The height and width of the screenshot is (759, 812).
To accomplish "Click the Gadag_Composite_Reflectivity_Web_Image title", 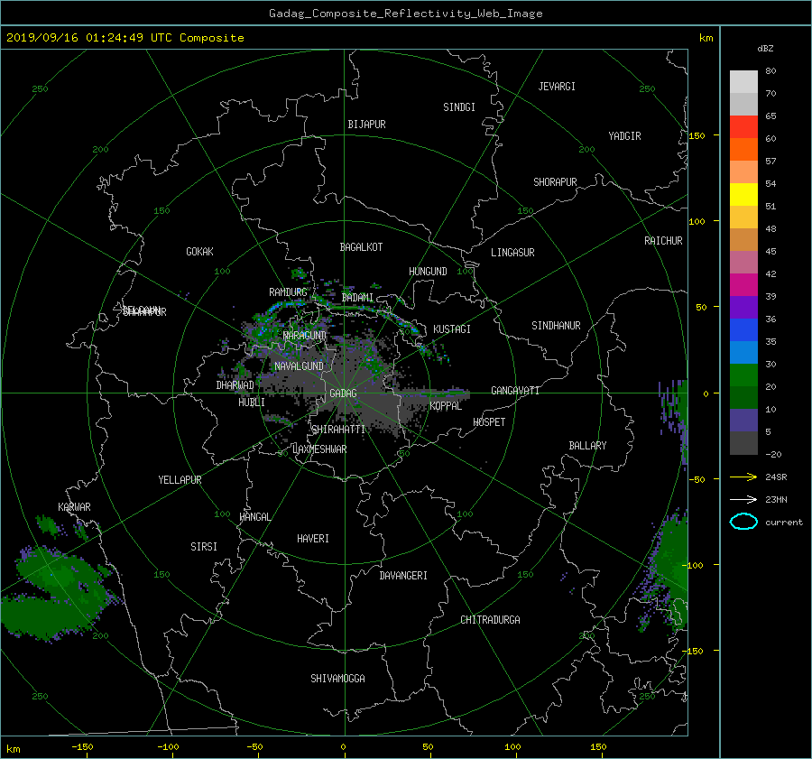I will point(405,14).
